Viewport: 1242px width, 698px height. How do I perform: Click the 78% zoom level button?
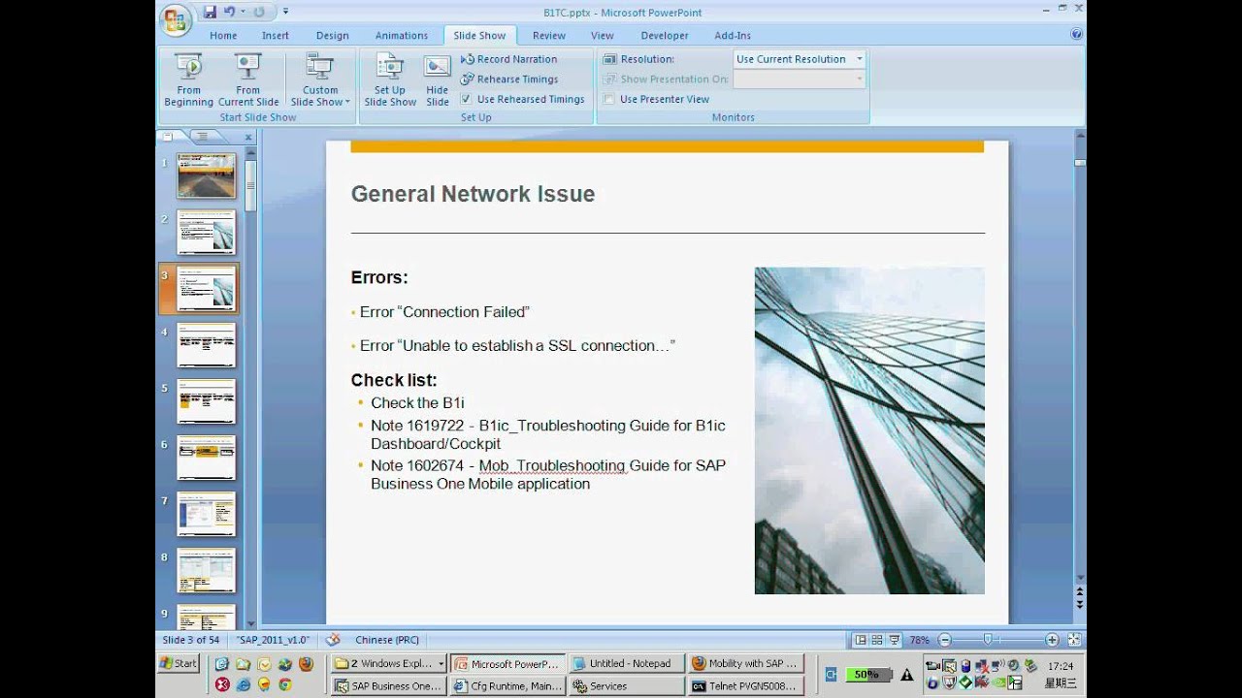[x=919, y=640]
